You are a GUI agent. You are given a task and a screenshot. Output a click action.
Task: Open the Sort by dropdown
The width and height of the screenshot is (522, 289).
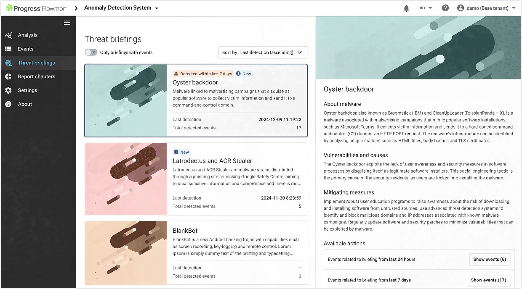(262, 53)
